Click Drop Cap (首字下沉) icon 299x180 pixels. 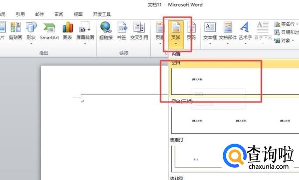coord(263,27)
